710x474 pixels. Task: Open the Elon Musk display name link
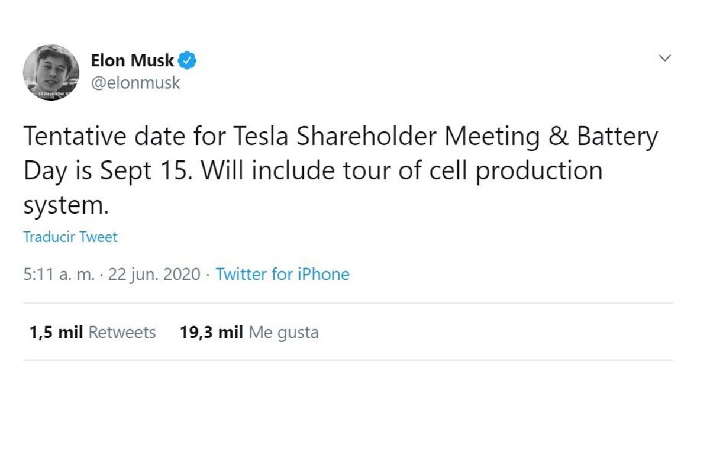[133, 60]
